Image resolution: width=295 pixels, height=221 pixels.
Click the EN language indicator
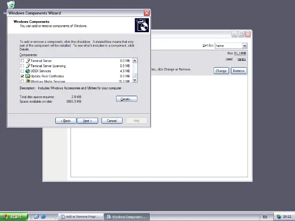coord(265,217)
